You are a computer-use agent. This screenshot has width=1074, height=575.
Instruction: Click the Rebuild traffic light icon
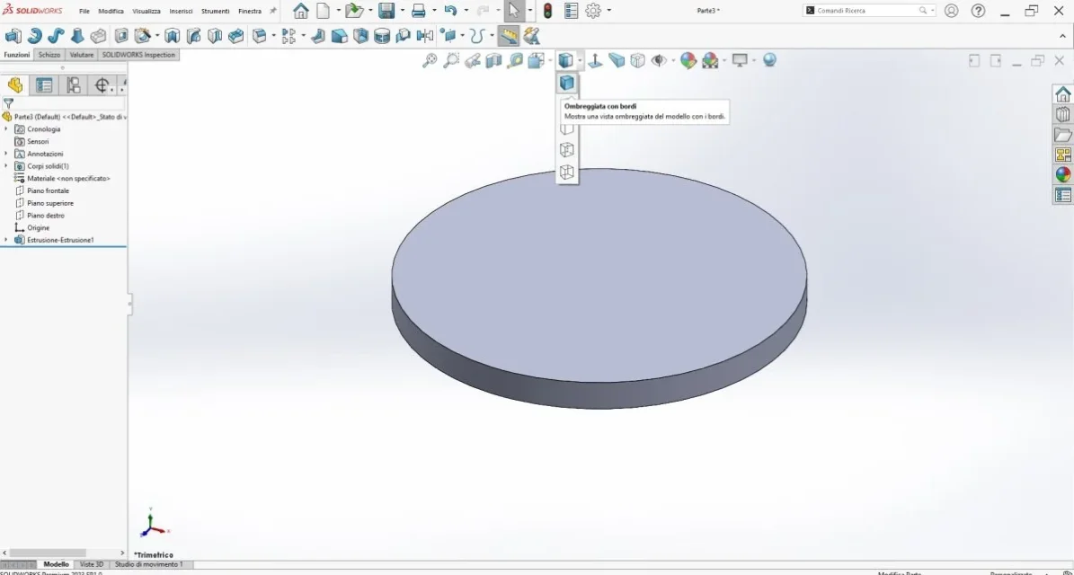547,11
